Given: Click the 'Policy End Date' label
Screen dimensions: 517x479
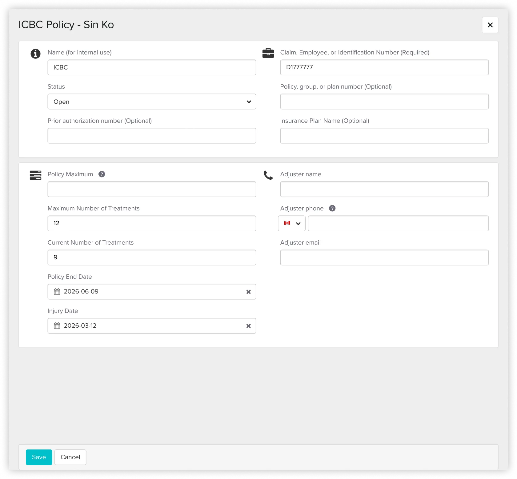Looking at the screenshot, I should (70, 277).
